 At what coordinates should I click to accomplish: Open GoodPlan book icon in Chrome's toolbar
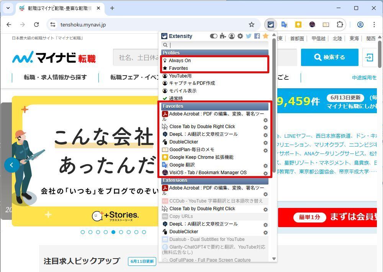(x=326, y=25)
